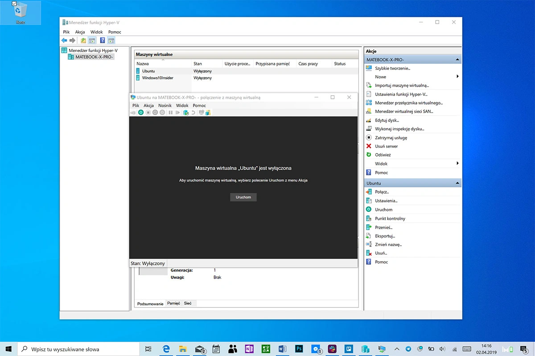The width and height of the screenshot is (535, 356).
Task: Click the Ustawienia... icon in Ubuntu actions
Action: pos(369,201)
